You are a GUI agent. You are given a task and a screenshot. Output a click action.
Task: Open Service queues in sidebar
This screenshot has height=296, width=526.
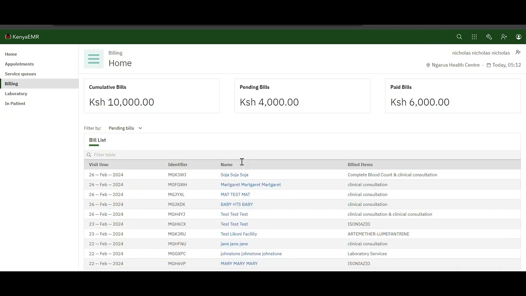click(21, 74)
